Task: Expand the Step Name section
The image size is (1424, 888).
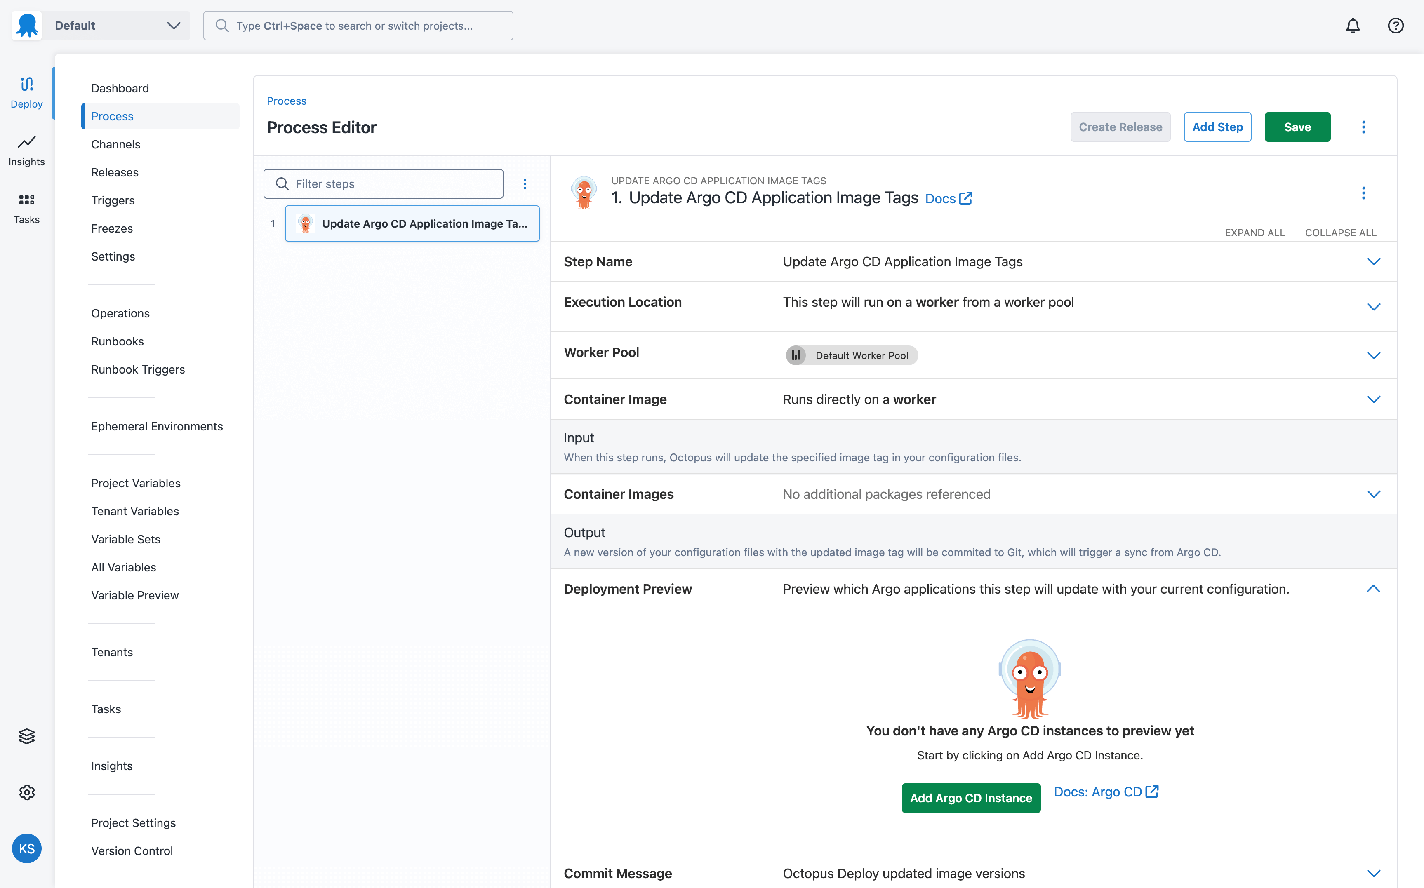Action: 1373,261
